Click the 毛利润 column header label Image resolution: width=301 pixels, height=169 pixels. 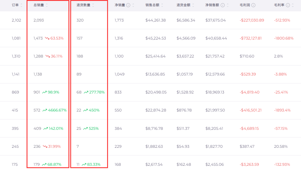click(x=245, y=5)
